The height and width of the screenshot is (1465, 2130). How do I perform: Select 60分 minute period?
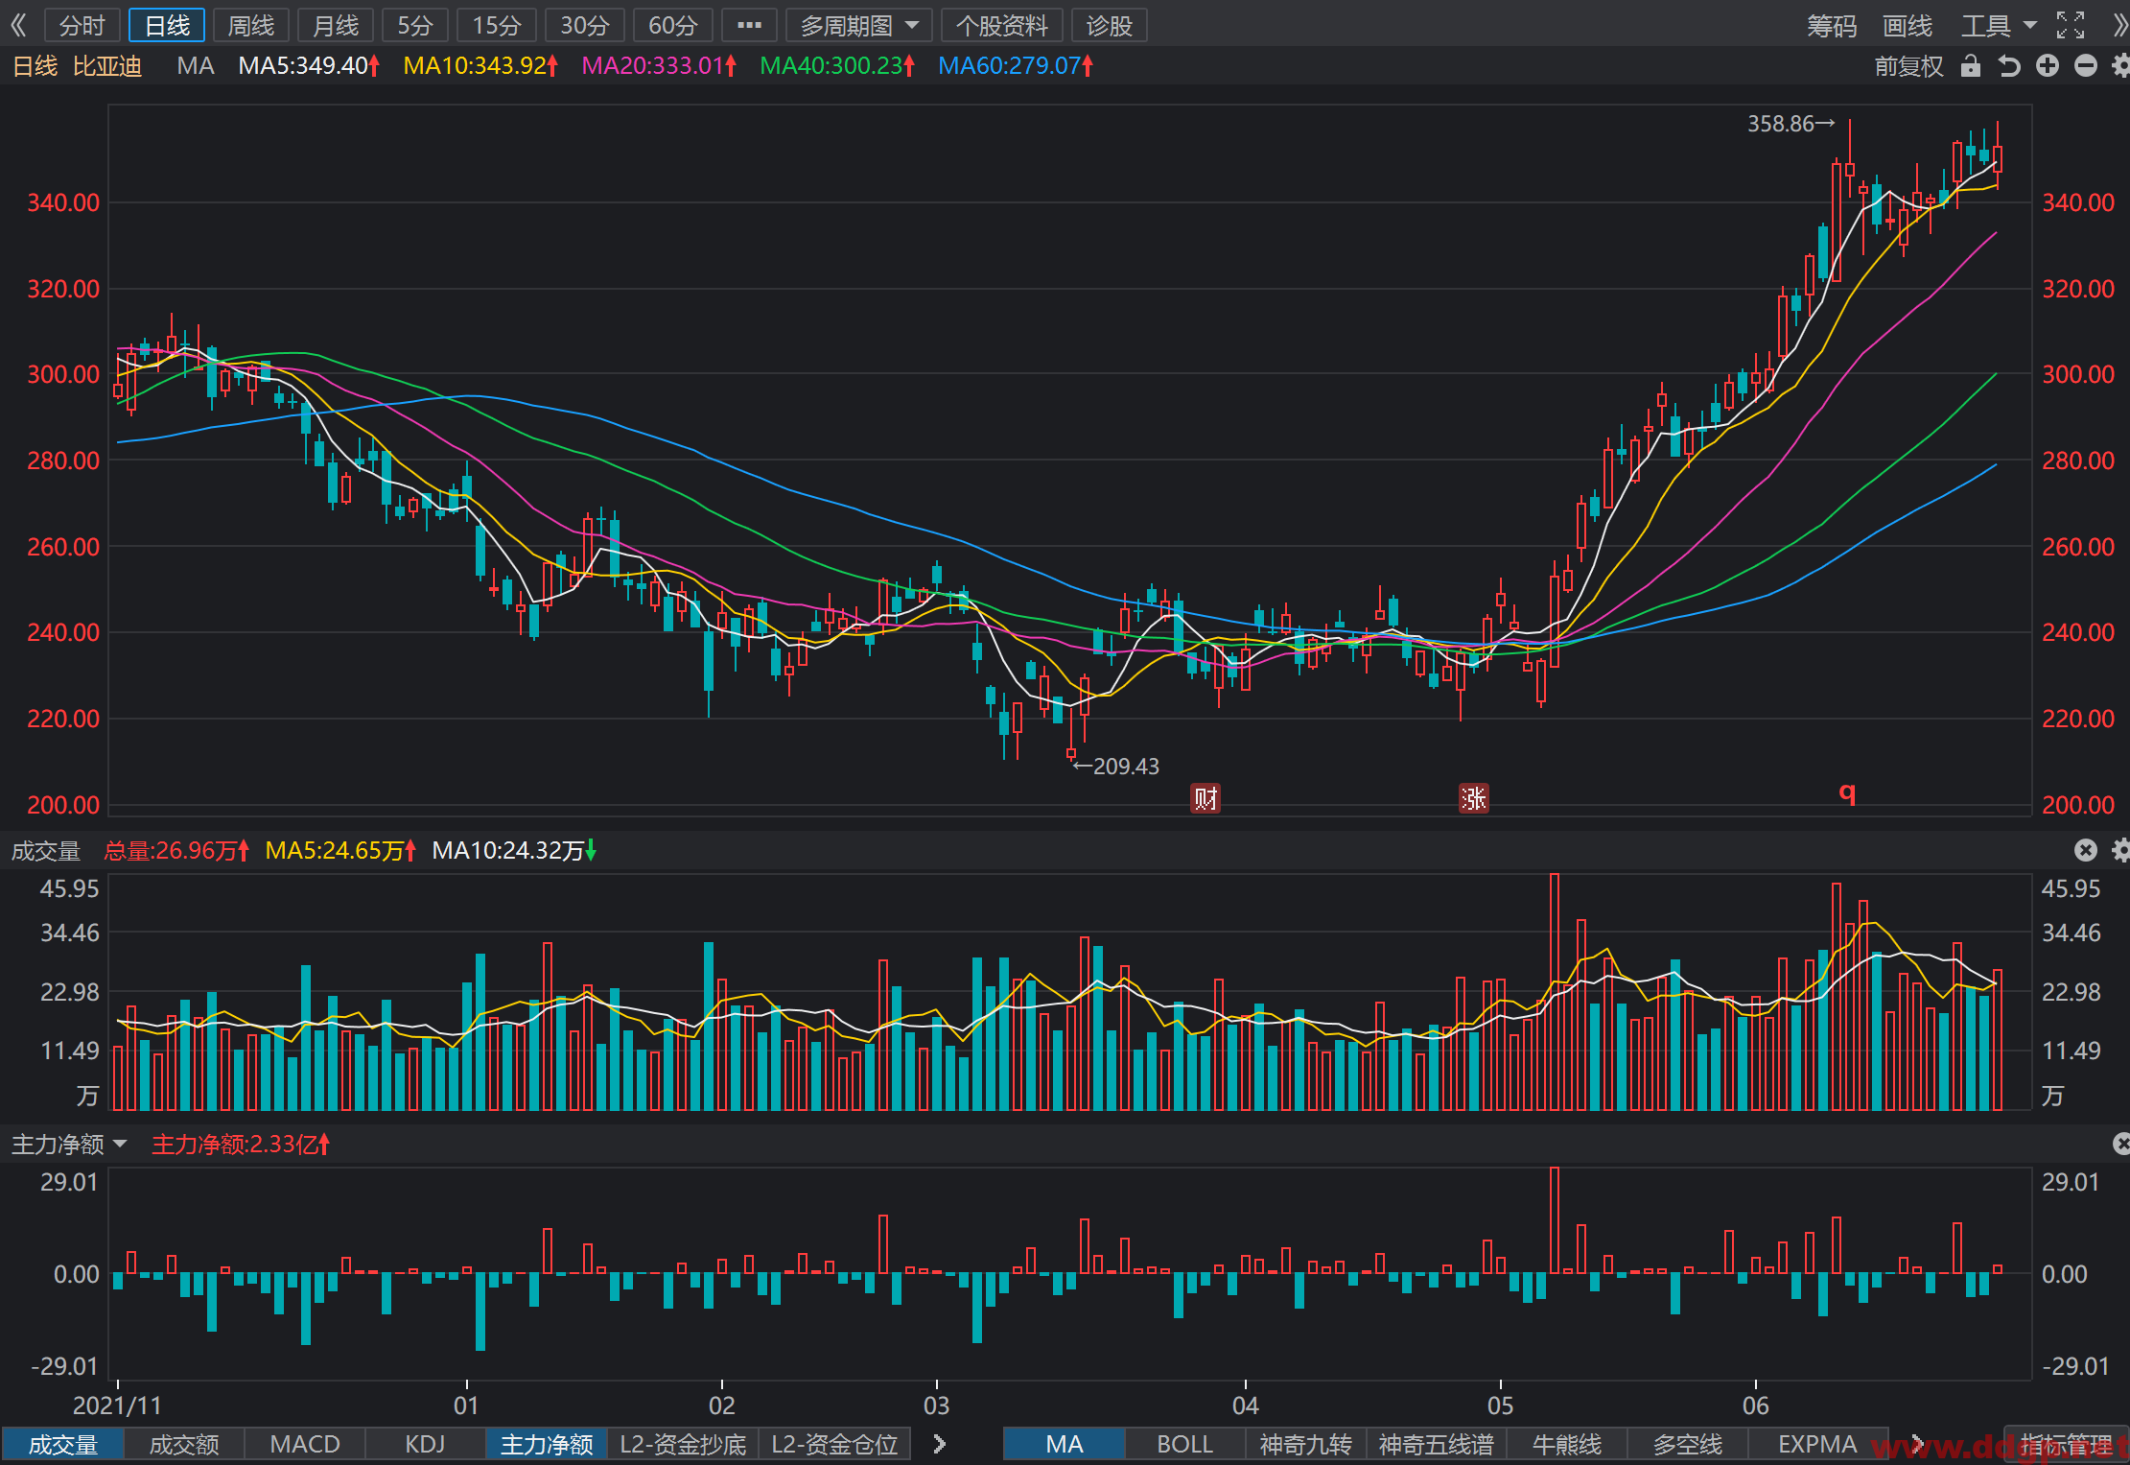coord(673,25)
